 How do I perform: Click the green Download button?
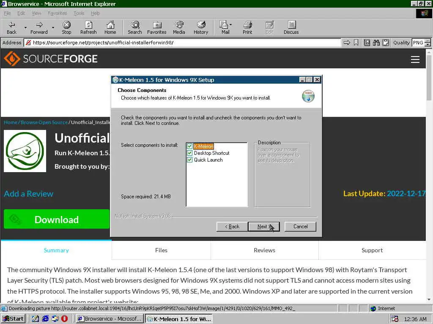click(57, 219)
